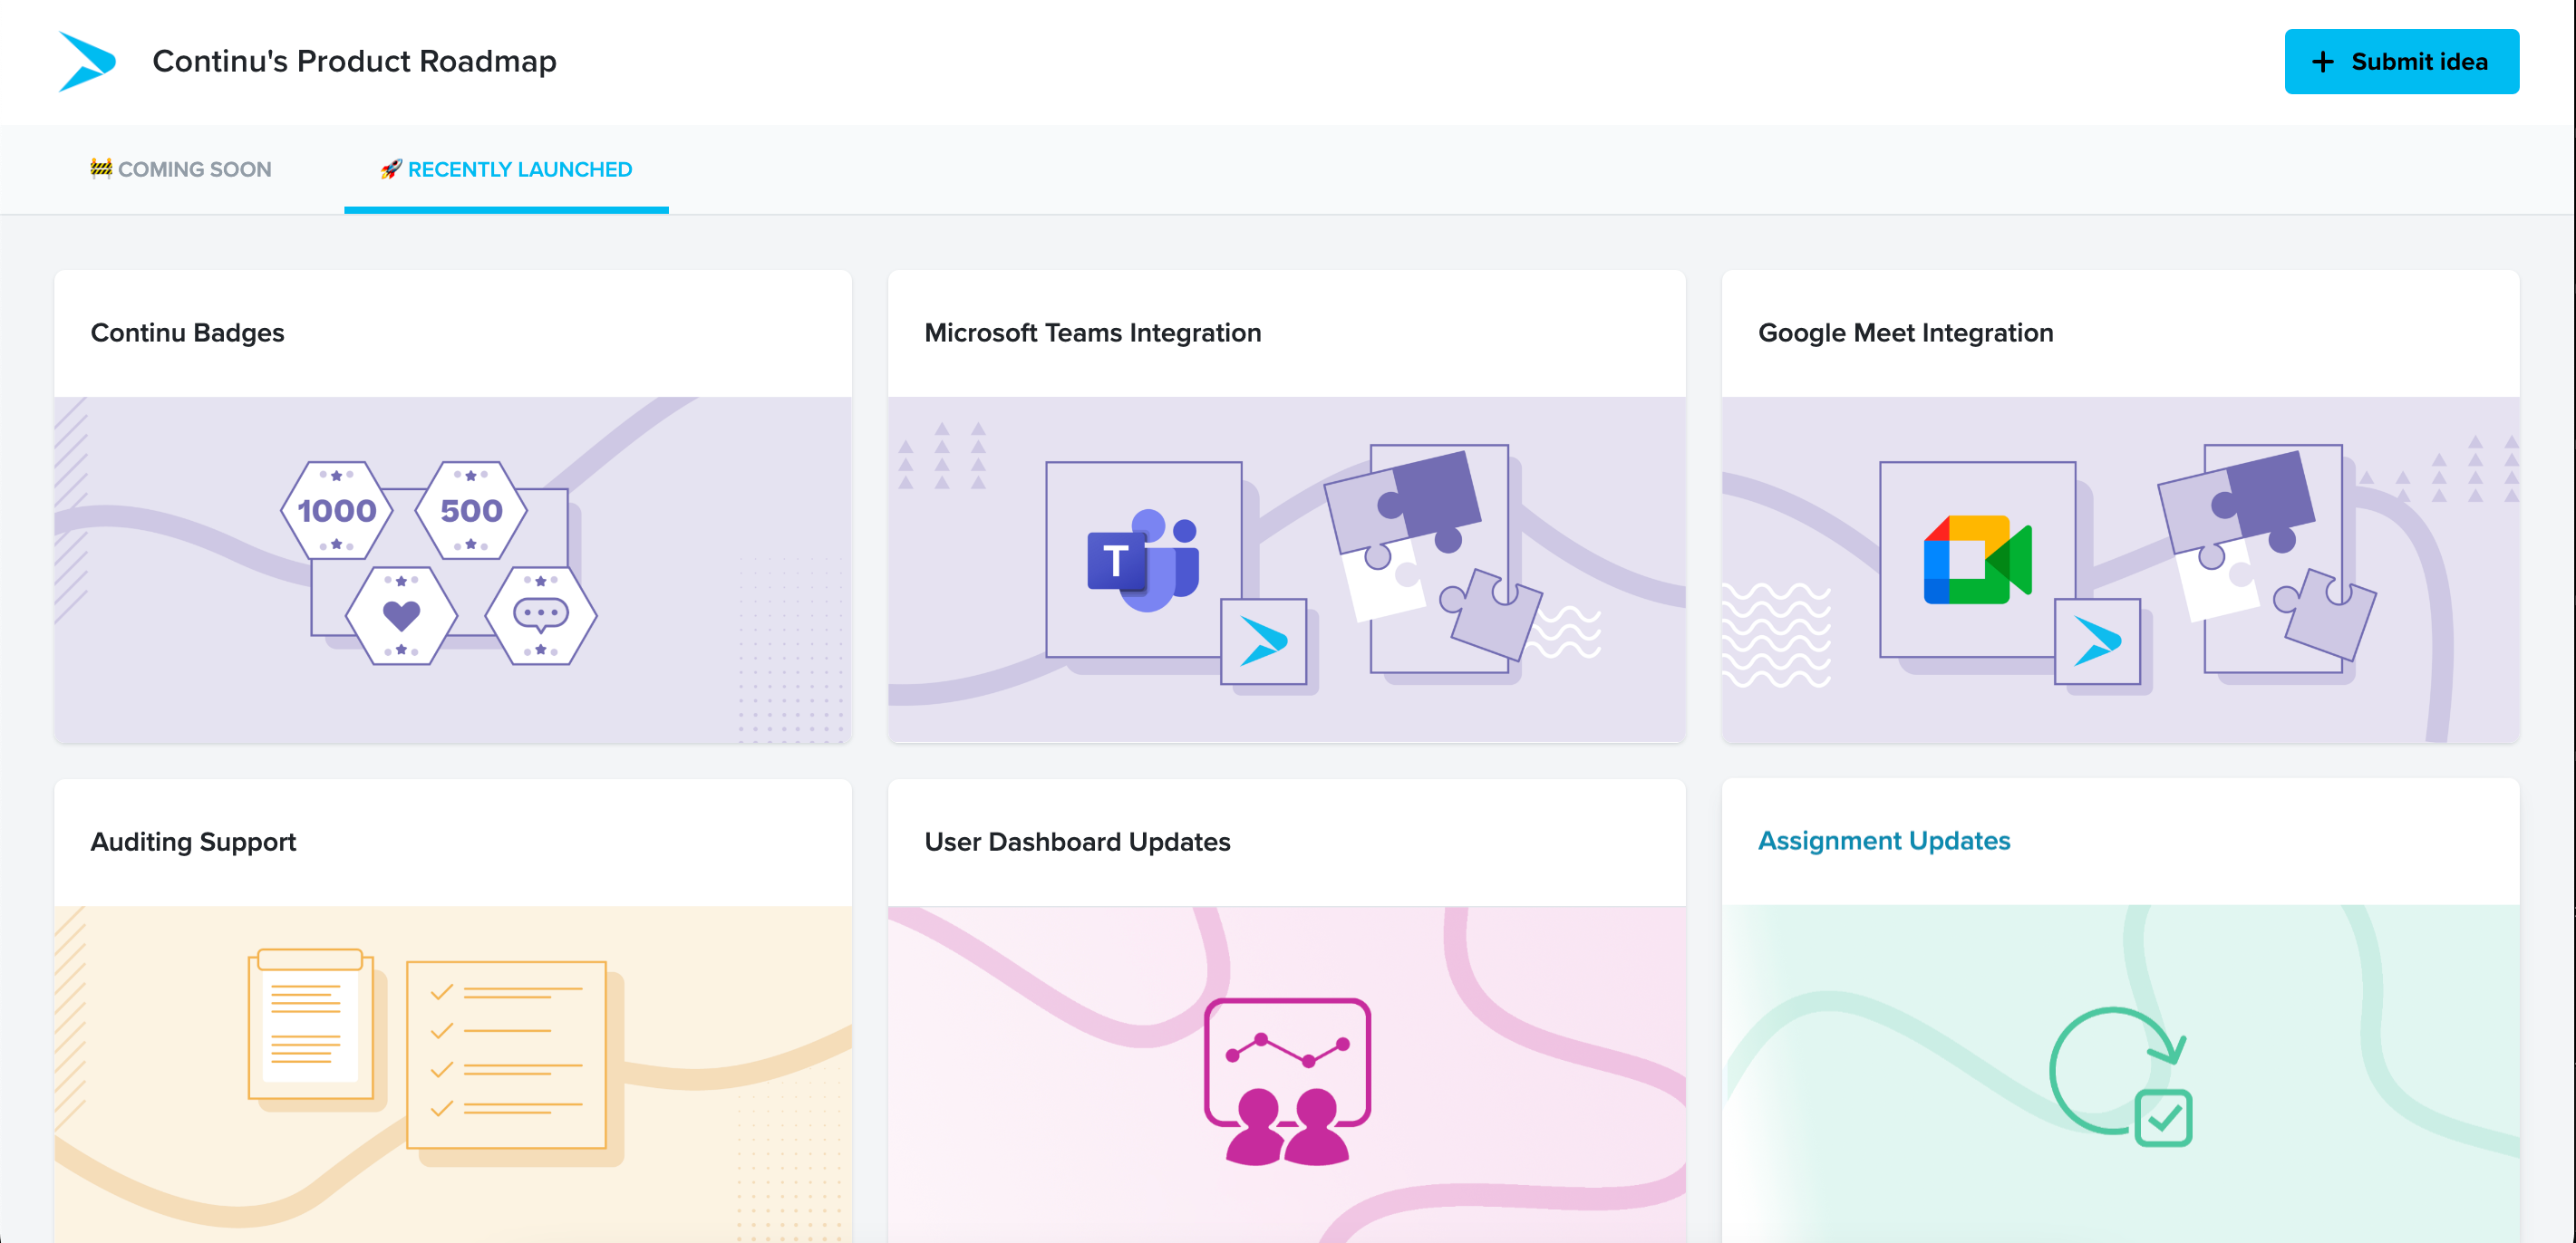Open the Auditing Support card title
2576x1243 pixels.
pos(193,842)
